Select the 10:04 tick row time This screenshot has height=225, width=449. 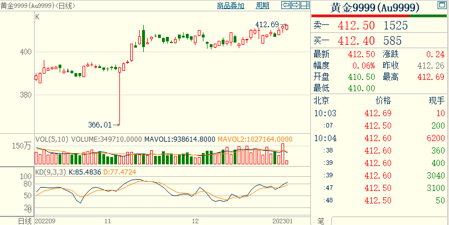pyautogui.click(x=325, y=138)
